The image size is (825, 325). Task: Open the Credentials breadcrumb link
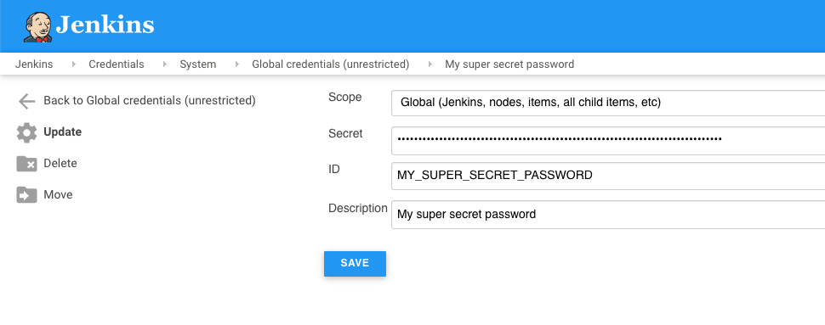(x=117, y=64)
